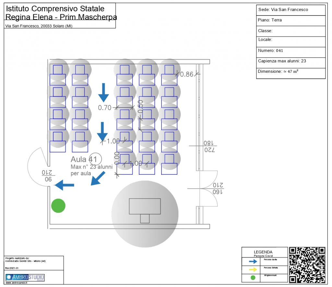
Task: Click the green circle in the legend
Action: (x=253, y=278)
